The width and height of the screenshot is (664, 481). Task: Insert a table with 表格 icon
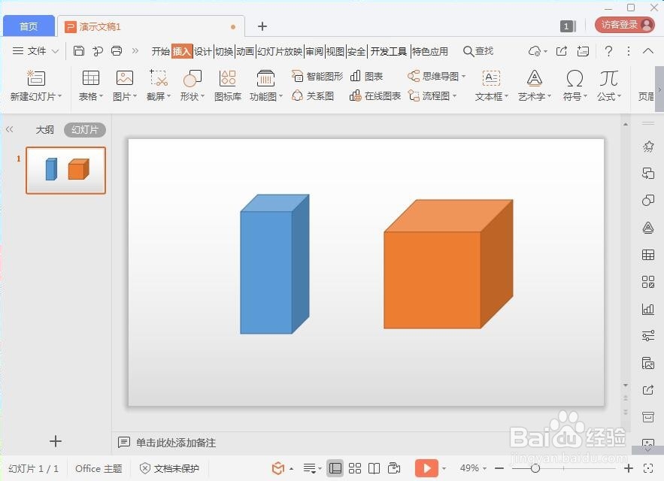click(91, 78)
